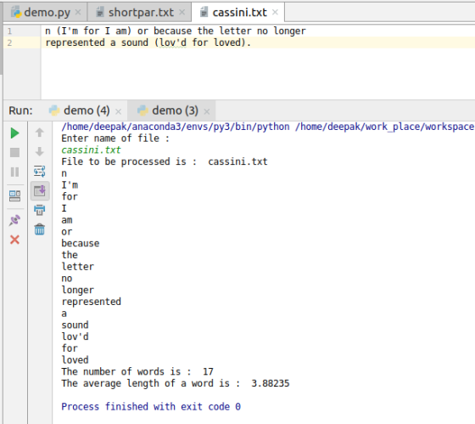Viewport: 475px width, 424px height.
Task: Click the up arrow stack trace icon
Action: pyautogui.click(x=39, y=133)
